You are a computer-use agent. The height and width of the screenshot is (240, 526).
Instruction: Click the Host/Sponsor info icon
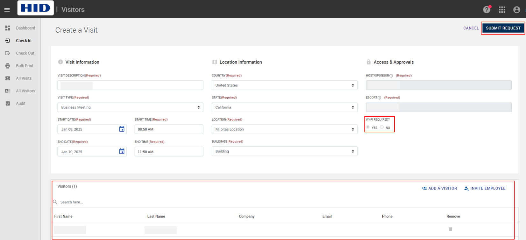pyautogui.click(x=391, y=76)
